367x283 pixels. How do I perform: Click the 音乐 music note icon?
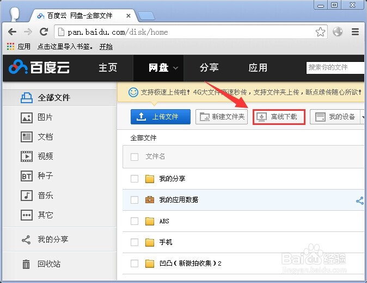tap(27, 196)
